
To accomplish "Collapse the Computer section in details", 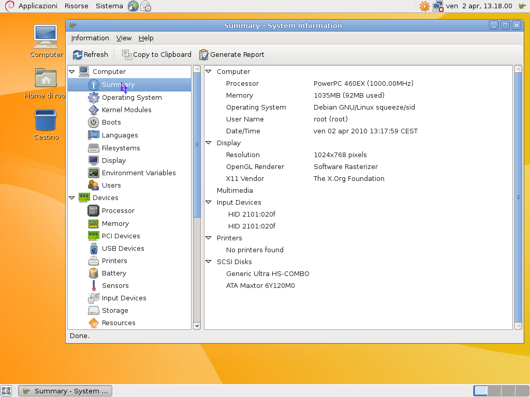I will point(209,71).
